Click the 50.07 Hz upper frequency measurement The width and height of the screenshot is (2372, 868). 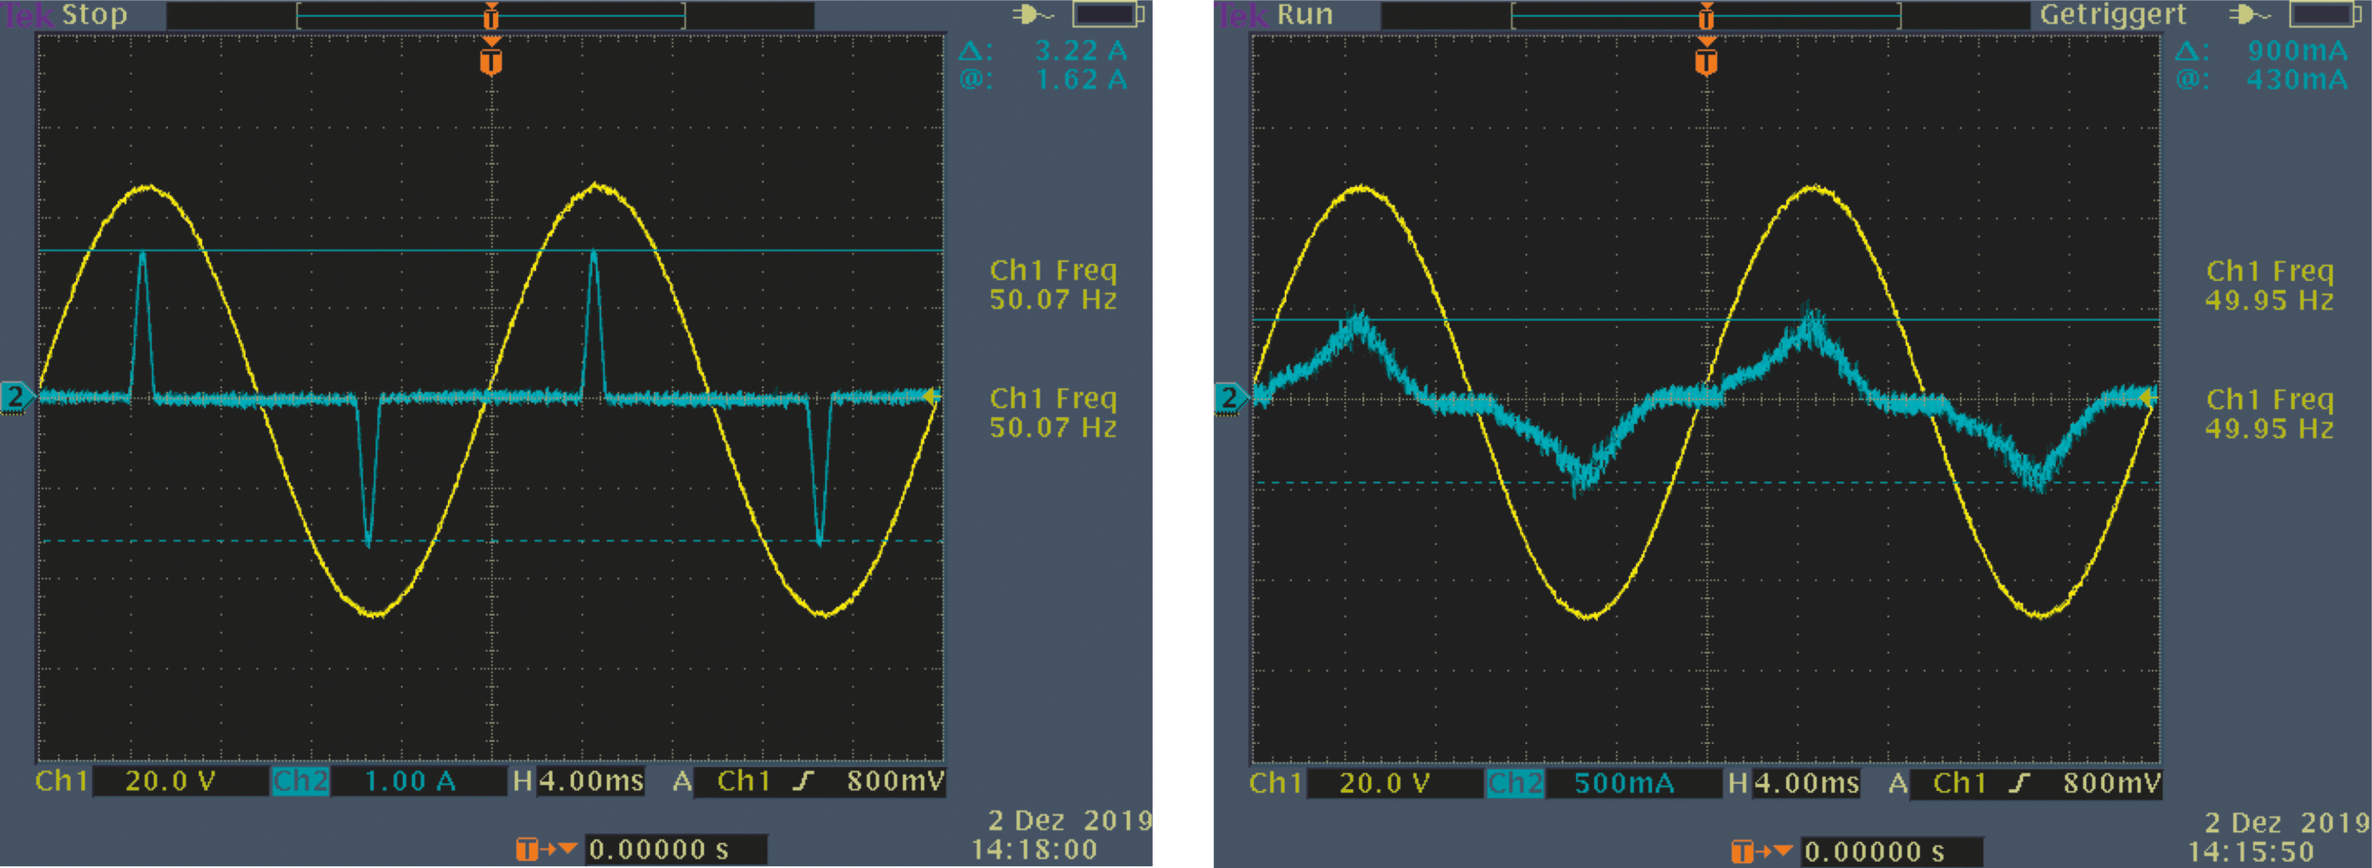click(1053, 299)
